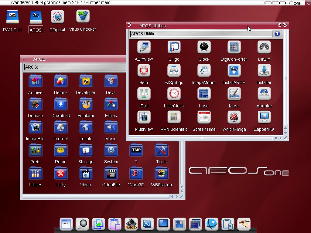311x233 pixels.
Task: Click the ScreenTime calendar icon
Action: (204, 117)
